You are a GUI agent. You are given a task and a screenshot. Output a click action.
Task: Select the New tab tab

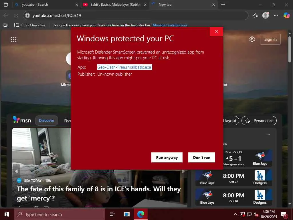pos(183,5)
